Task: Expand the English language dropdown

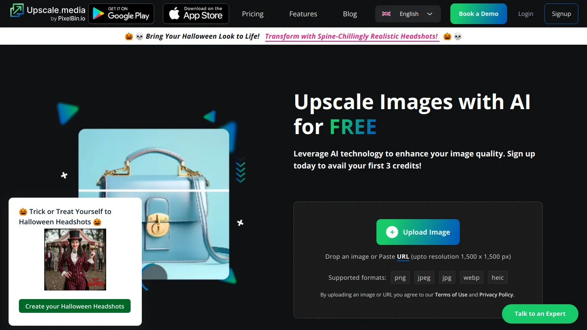Action: (408, 14)
